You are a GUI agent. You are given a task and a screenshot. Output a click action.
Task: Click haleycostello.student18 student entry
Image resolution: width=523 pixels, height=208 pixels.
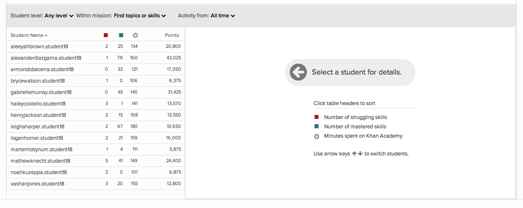point(38,103)
